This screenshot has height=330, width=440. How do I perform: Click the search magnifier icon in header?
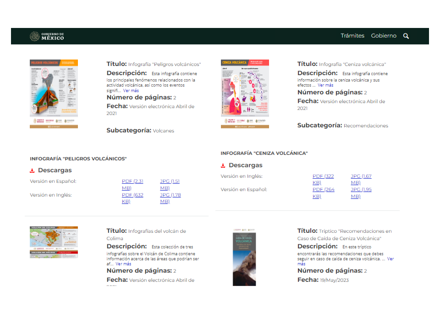[406, 36]
